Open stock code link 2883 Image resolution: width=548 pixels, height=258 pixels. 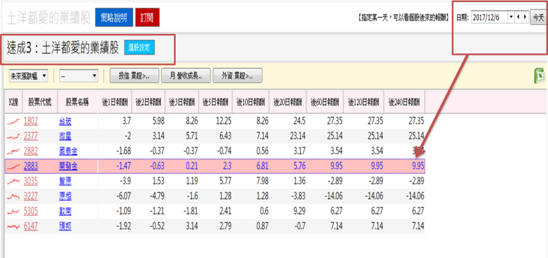[x=31, y=167]
